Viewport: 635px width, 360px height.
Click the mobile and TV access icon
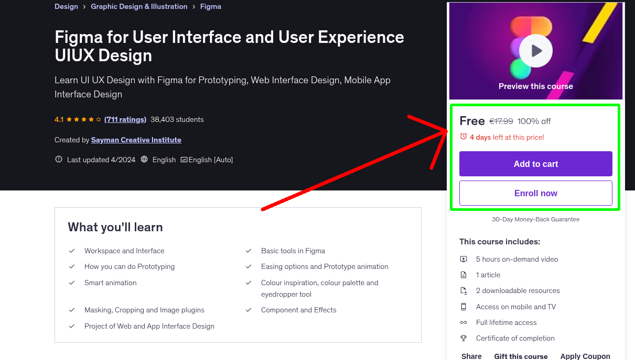(464, 307)
